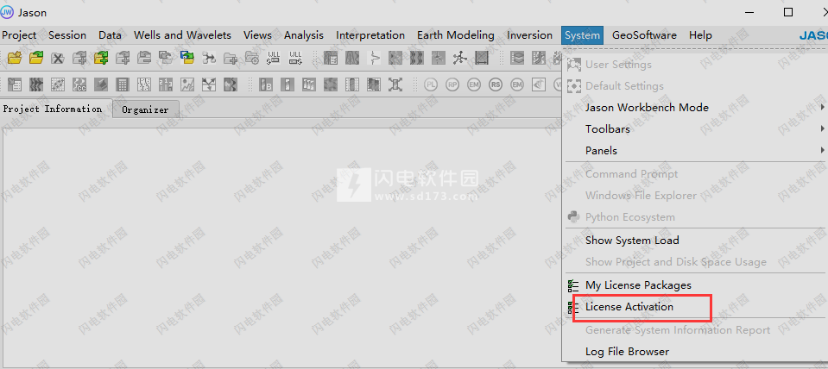
Task: Select Show System Load
Action: pos(694,241)
